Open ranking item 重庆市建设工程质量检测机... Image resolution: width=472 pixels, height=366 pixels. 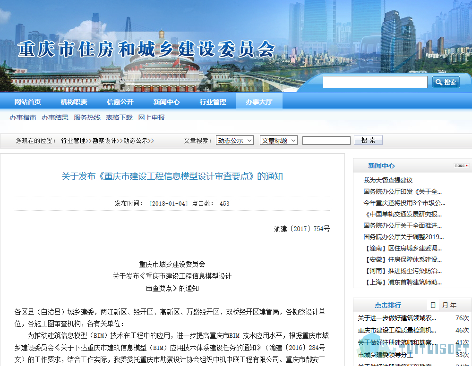point(397,330)
